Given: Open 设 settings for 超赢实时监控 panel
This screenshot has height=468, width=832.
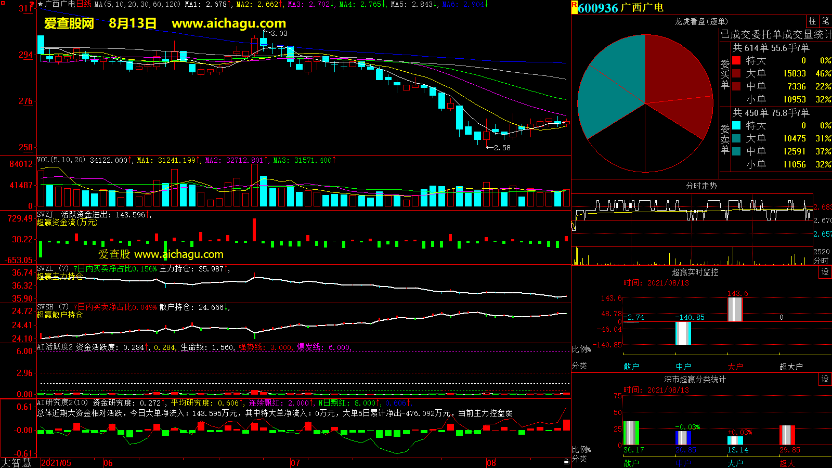Looking at the screenshot, I should pyautogui.click(x=825, y=272).
